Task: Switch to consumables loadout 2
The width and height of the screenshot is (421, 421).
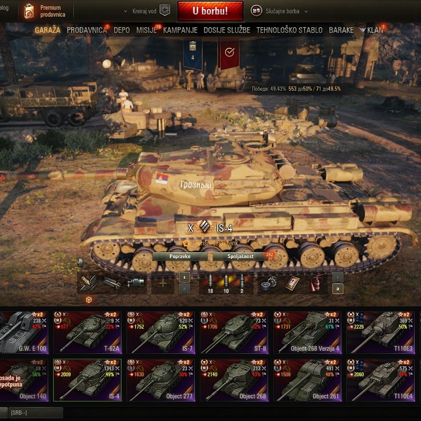Action: click(x=338, y=289)
